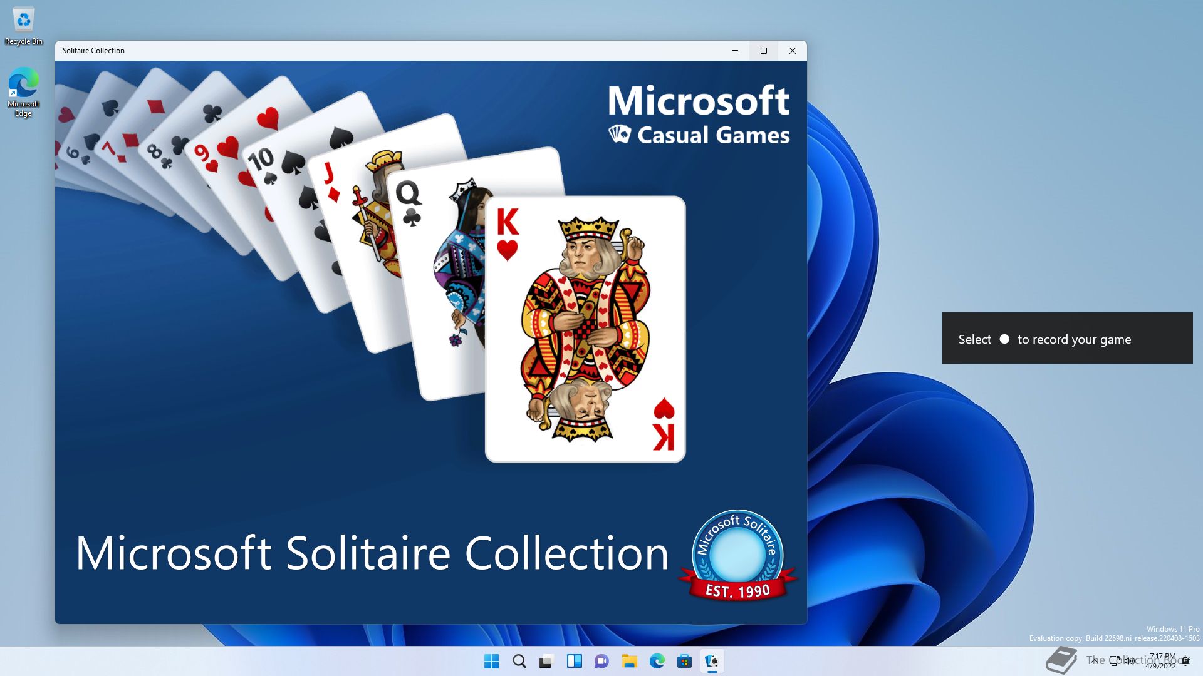Open the Recycle Bin desktop icon

point(24,26)
